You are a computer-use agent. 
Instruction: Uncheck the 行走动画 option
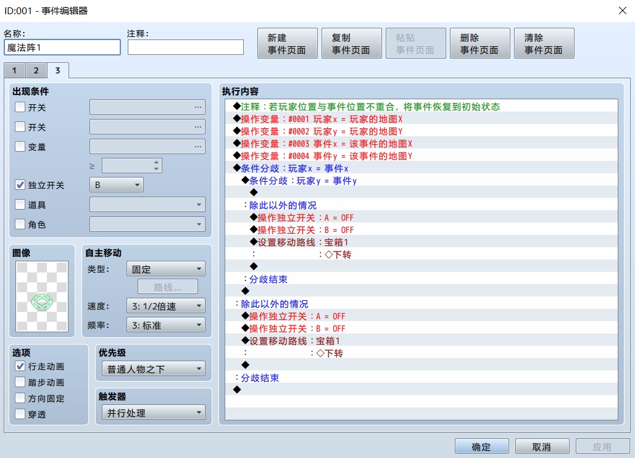(20, 366)
